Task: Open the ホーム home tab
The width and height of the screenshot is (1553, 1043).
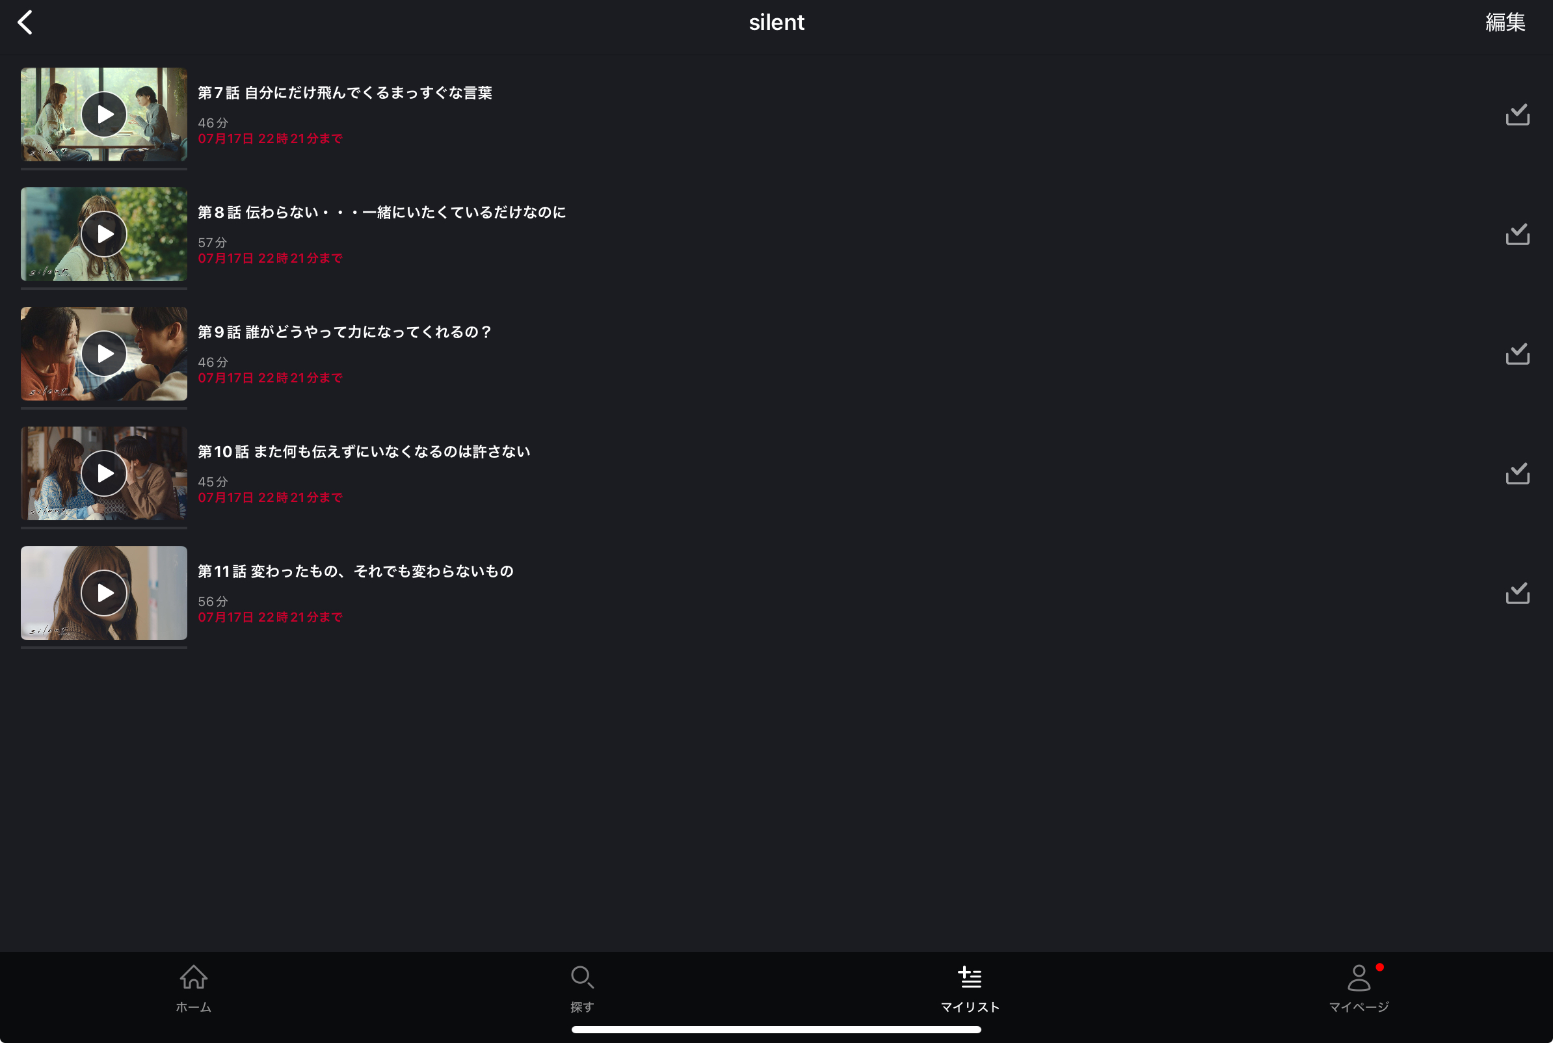Action: click(194, 988)
